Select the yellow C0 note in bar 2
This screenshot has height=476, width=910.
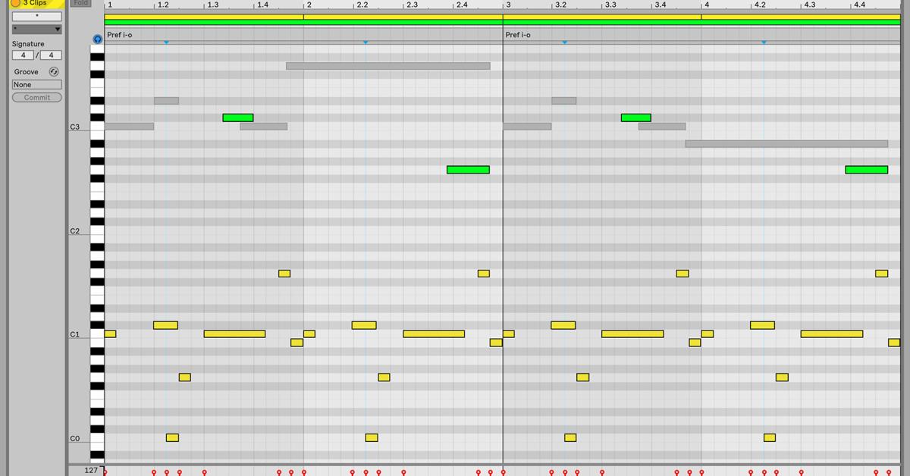click(x=372, y=437)
